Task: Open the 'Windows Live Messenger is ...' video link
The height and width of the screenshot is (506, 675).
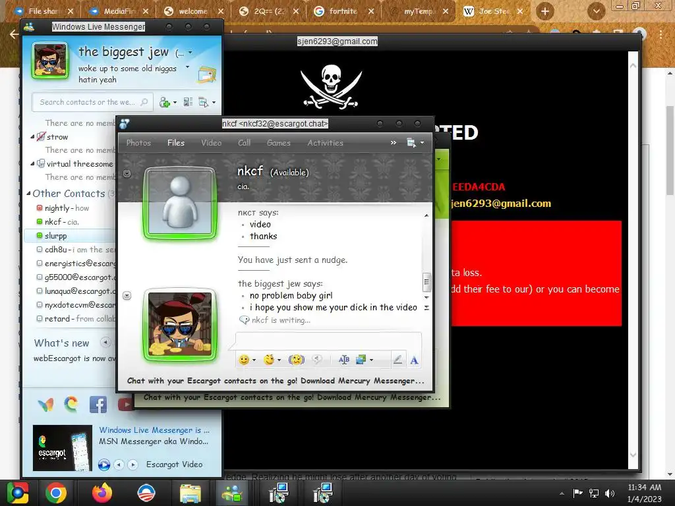Action: point(154,430)
